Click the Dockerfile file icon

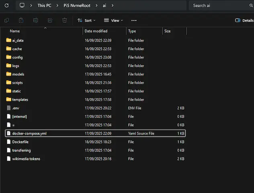[x=9, y=142]
